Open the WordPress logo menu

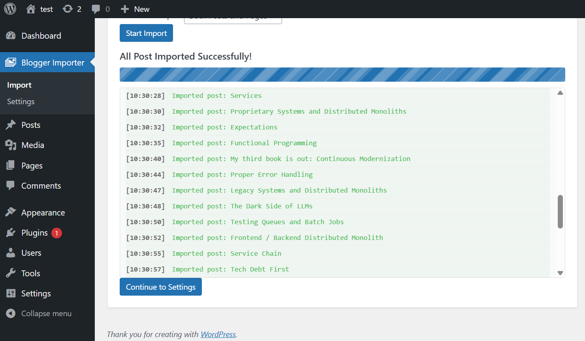[10, 9]
